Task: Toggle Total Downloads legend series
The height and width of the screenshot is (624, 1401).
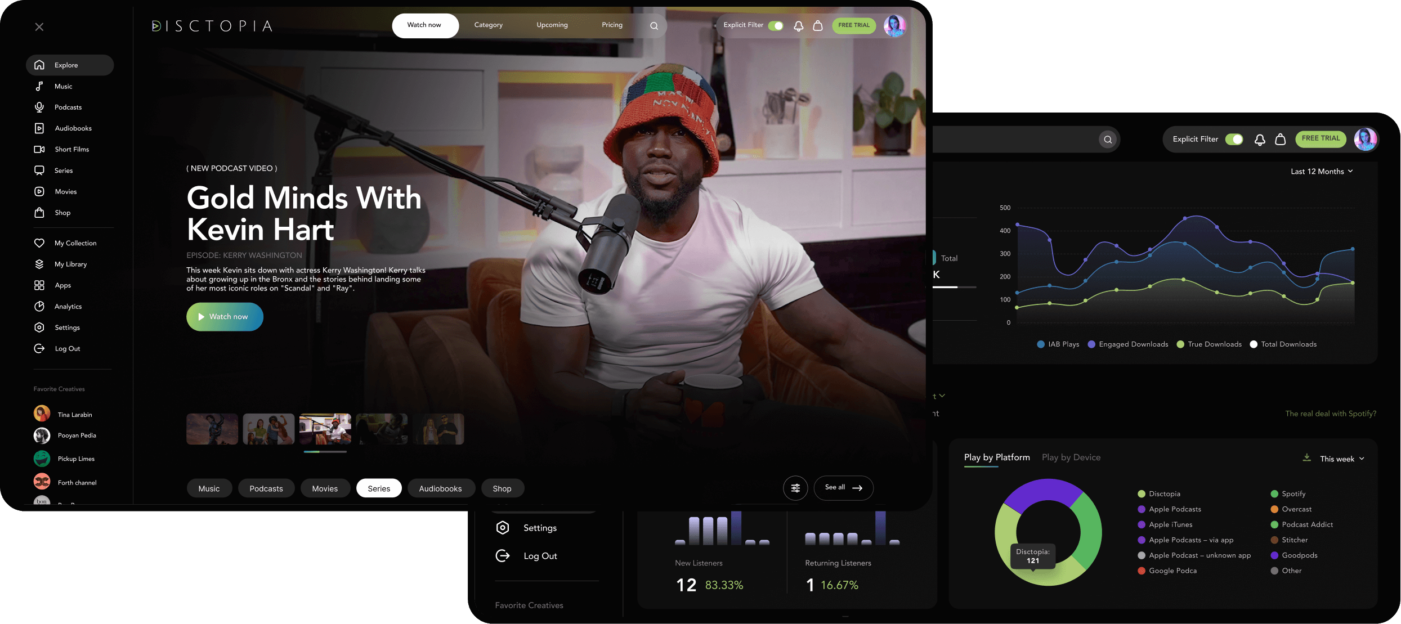Action: pos(1283,344)
